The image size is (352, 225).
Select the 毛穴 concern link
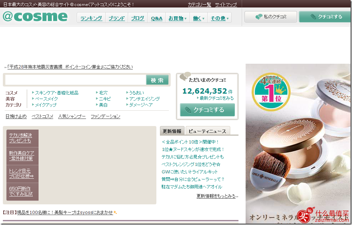(103, 93)
